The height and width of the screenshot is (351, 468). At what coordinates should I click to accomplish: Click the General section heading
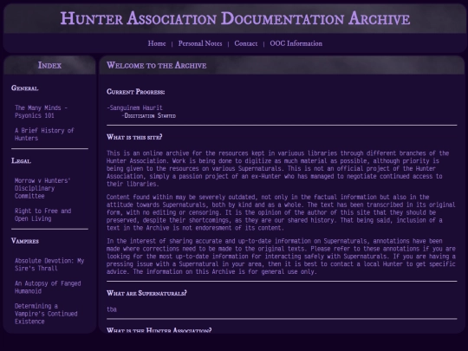click(25, 88)
